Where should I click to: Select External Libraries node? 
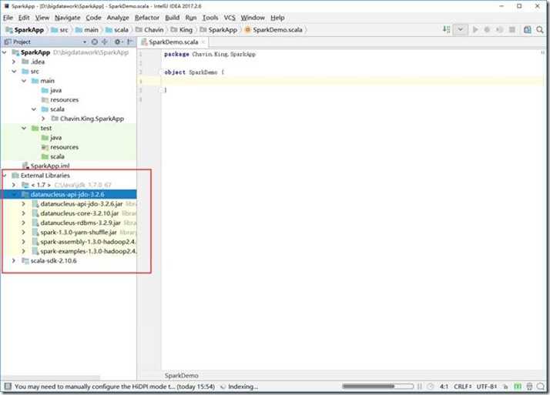(41, 176)
